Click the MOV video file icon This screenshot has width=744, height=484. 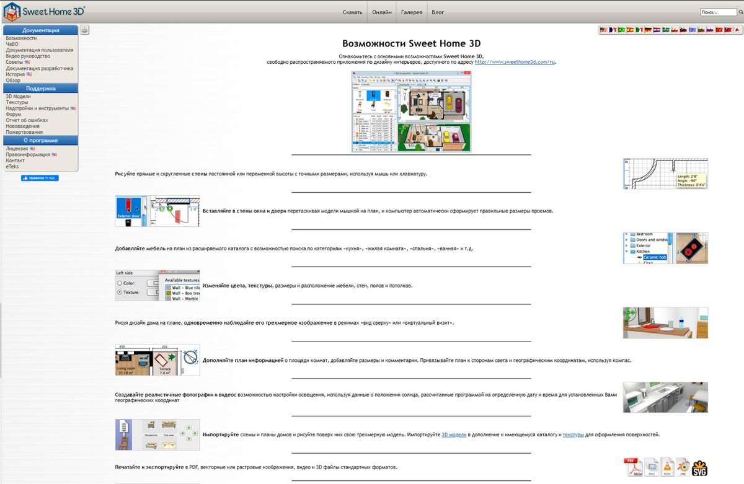pos(667,467)
